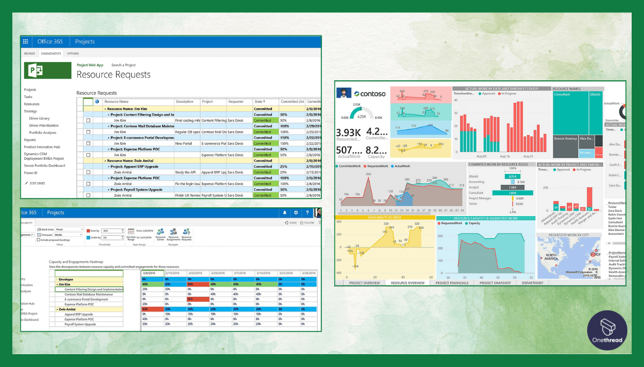644x367 pixels.
Task: Open the Set Date Range calendar icon
Action: 131,231
